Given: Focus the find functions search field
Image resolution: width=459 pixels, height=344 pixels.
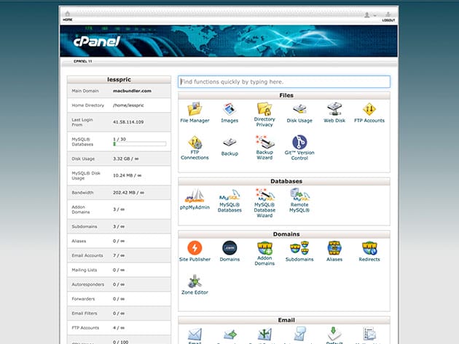Looking at the screenshot, I should coord(283,82).
